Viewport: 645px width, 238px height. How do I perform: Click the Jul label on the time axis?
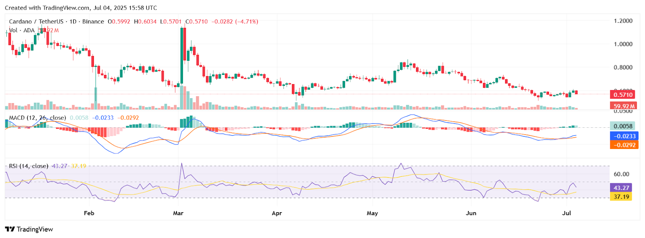click(566, 213)
